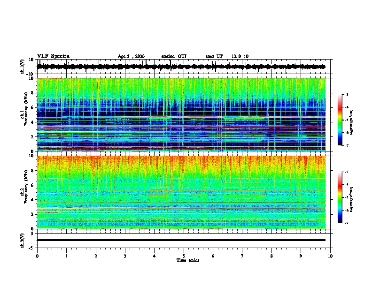This screenshot has height=287, width=372.
Task: Click the ch.2 spectrogram color scale bar
Action: (x=340, y=197)
